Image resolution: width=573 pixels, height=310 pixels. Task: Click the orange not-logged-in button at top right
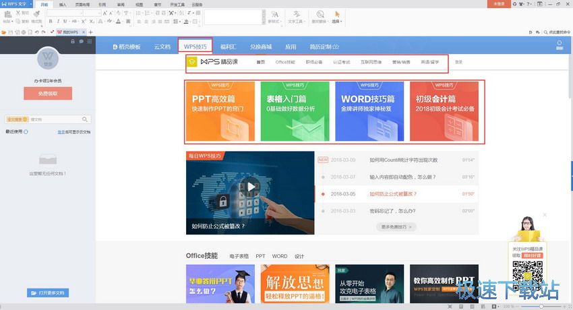pos(499,3)
